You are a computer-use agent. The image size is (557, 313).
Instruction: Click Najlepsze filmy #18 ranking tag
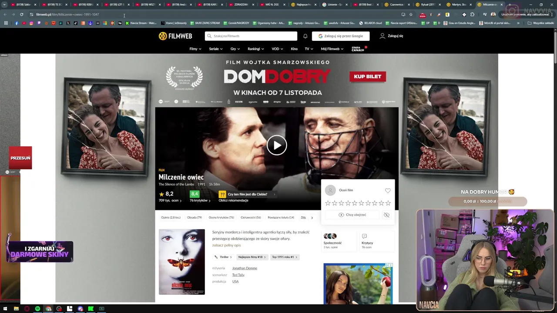[252, 257]
